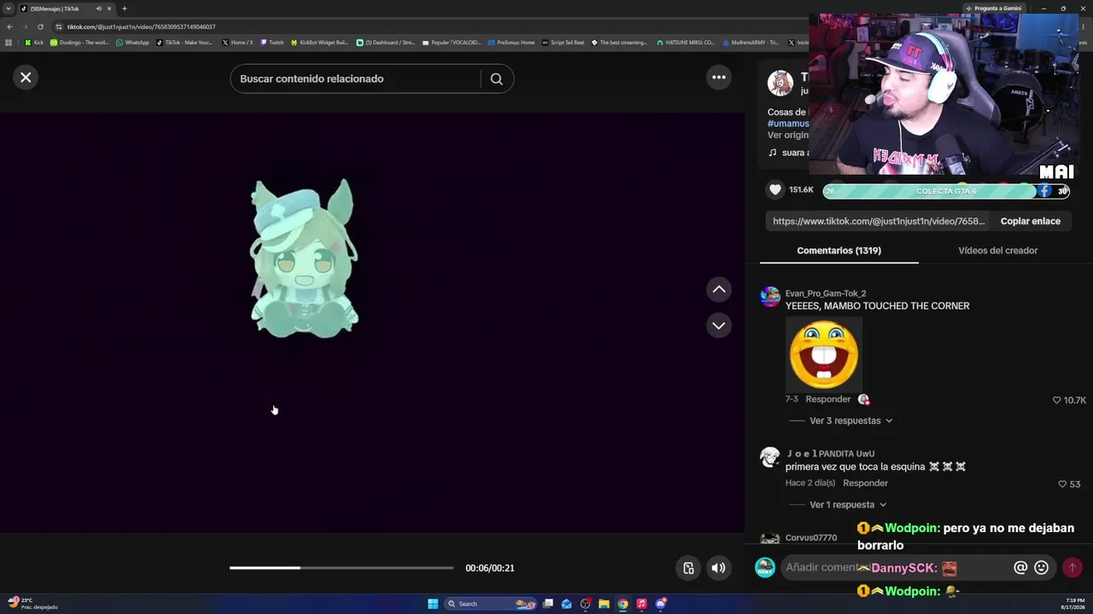Image resolution: width=1093 pixels, height=614 pixels.
Task: Open J o e l PANDITA's avatar
Action: pyautogui.click(x=770, y=457)
